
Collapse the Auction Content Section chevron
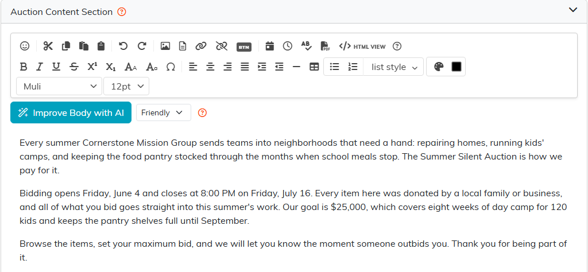(572, 10)
